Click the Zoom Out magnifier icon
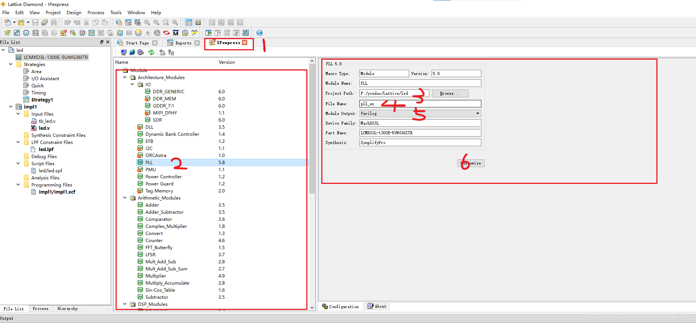The width and height of the screenshot is (696, 323). (156, 22)
